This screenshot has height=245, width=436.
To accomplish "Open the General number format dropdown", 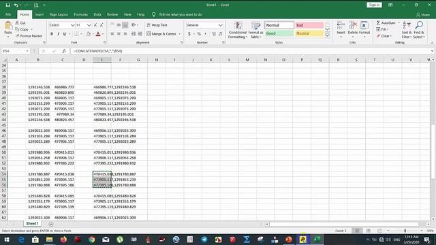I will click(221, 25).
